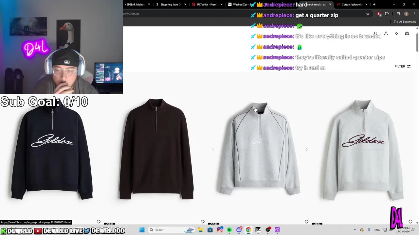Screen dimensions: 419x235
Task: Show hidden system tray icons
Action: tap(355, 230)
